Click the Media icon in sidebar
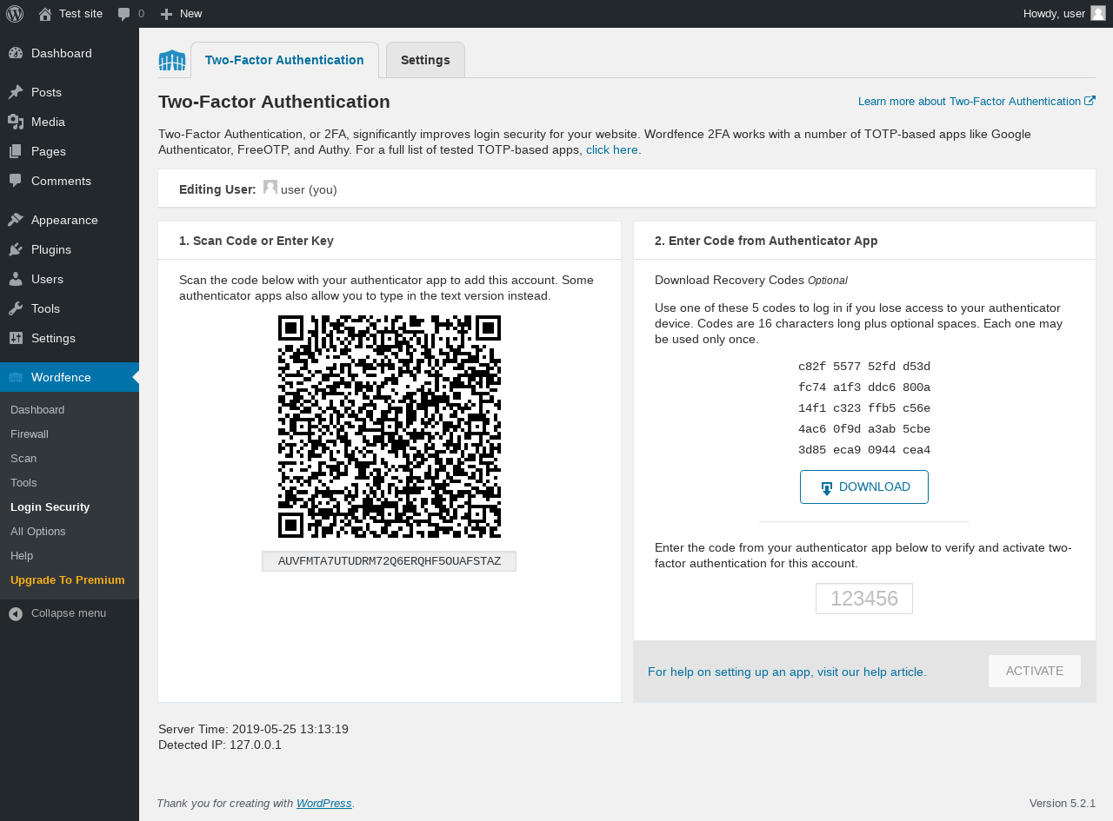 [16, 122]
